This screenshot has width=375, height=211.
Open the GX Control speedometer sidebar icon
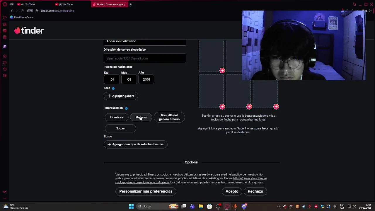(x=5, y=18)
